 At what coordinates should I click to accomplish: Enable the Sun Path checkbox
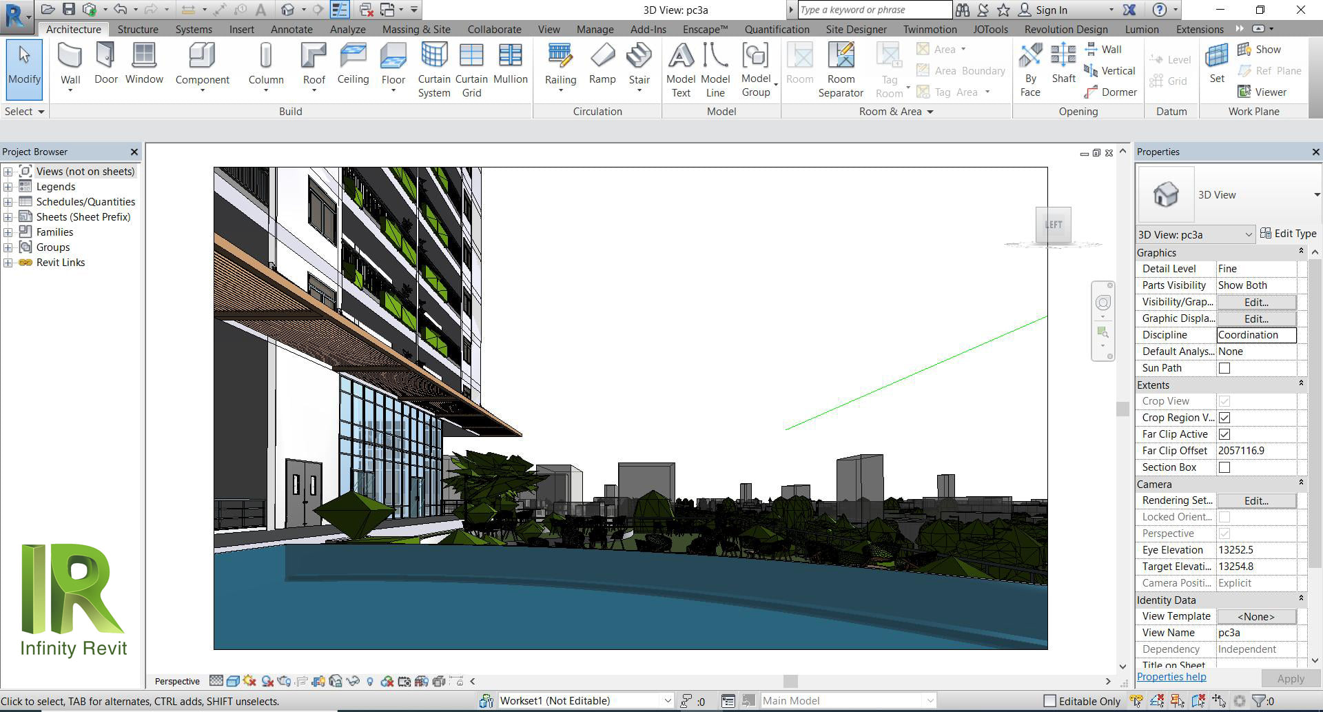[x=1224, y=368]
